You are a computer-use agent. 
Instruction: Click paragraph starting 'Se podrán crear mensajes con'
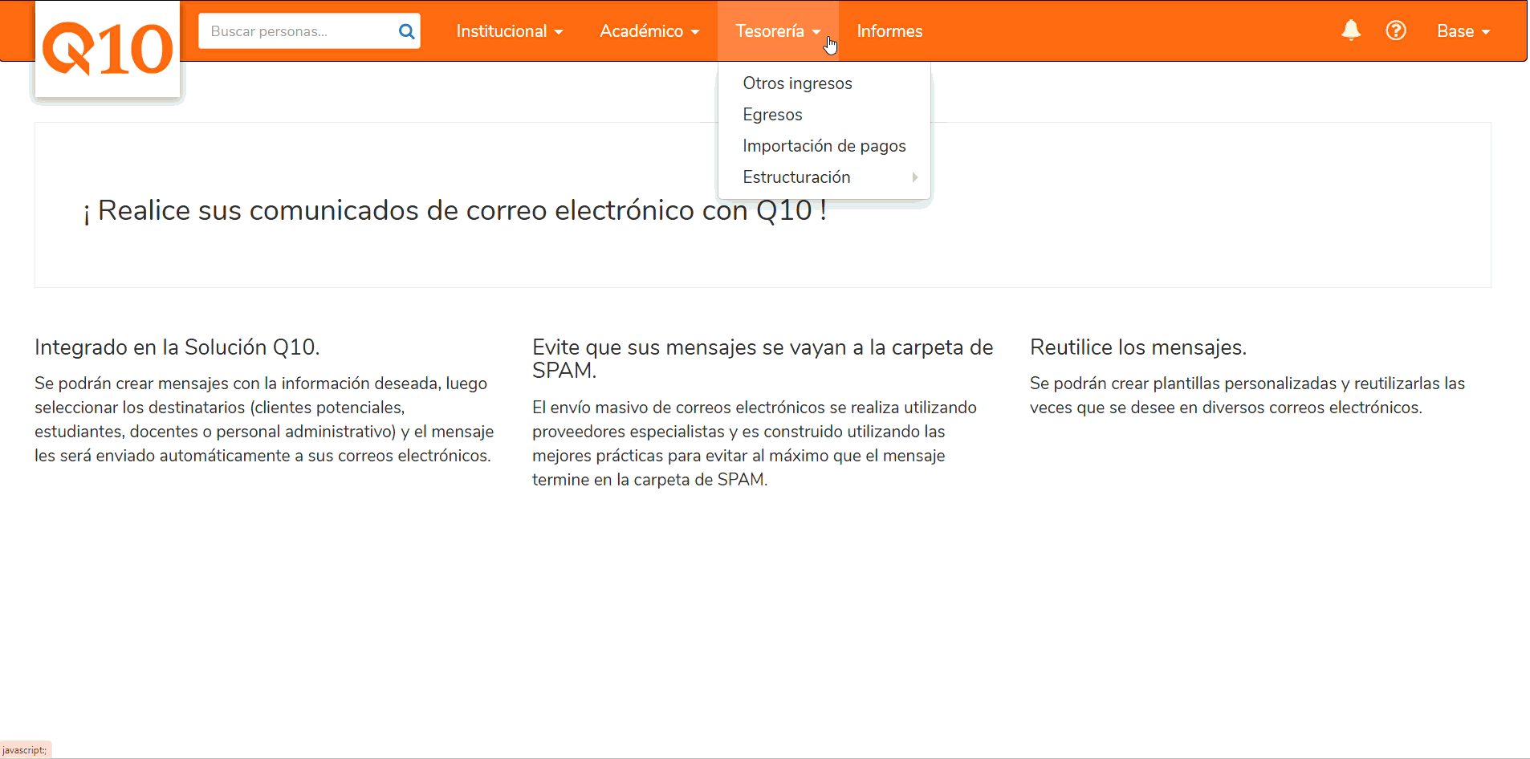coord(265,420)
